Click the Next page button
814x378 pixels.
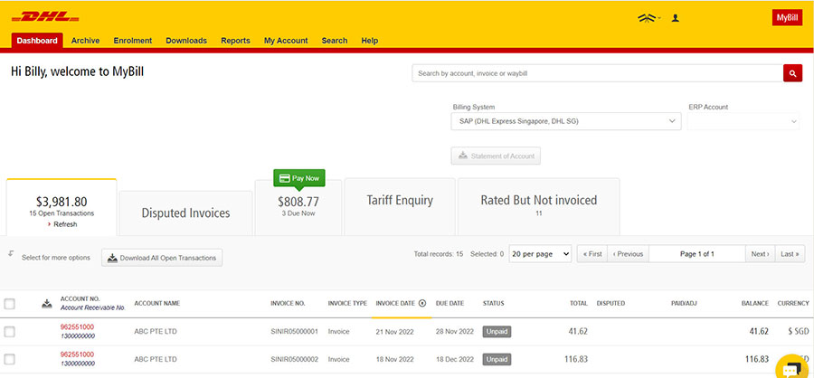[760, 254]
